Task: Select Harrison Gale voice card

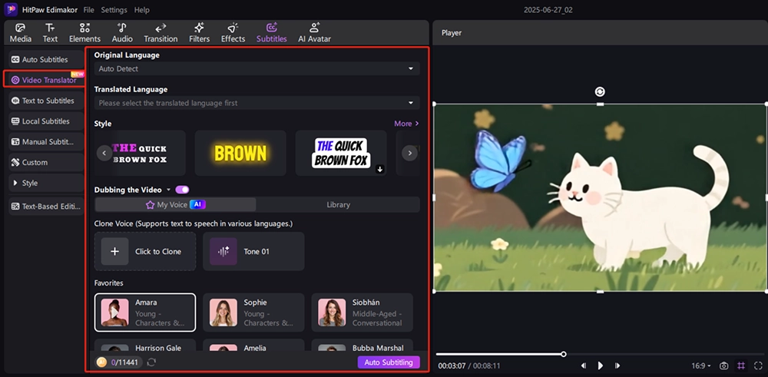Action: [x=145, y=346]
